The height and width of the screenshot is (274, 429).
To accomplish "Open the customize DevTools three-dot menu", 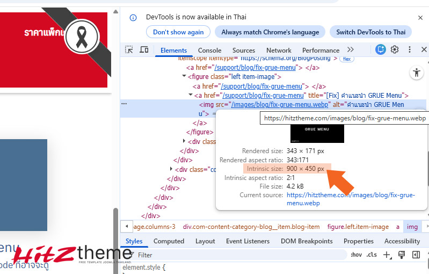I will point(410,50).
